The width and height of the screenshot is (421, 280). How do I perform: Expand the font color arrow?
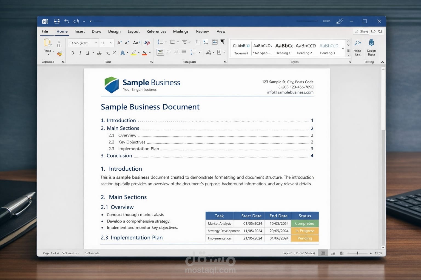pos(150,53)
